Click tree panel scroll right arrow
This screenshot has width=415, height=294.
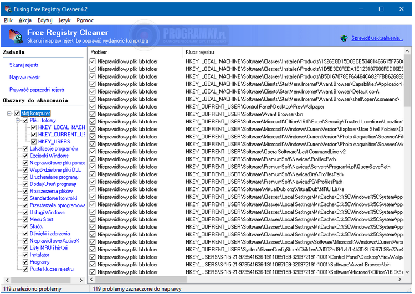(x=81, y=280)
